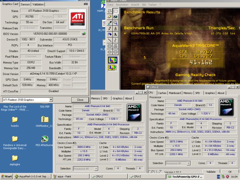Select the MSI Afterburner desktop shortcut
The height and width of the screenshot is (180, 240).
click(x=44, y=141)
